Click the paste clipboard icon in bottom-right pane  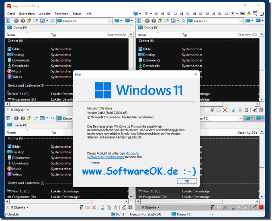click(x=246, y=207)
